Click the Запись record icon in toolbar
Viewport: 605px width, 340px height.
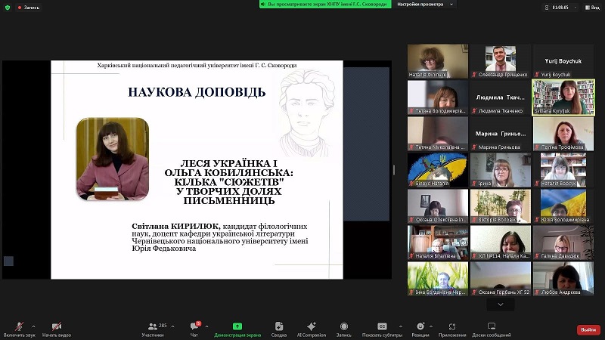coord(344,326)
